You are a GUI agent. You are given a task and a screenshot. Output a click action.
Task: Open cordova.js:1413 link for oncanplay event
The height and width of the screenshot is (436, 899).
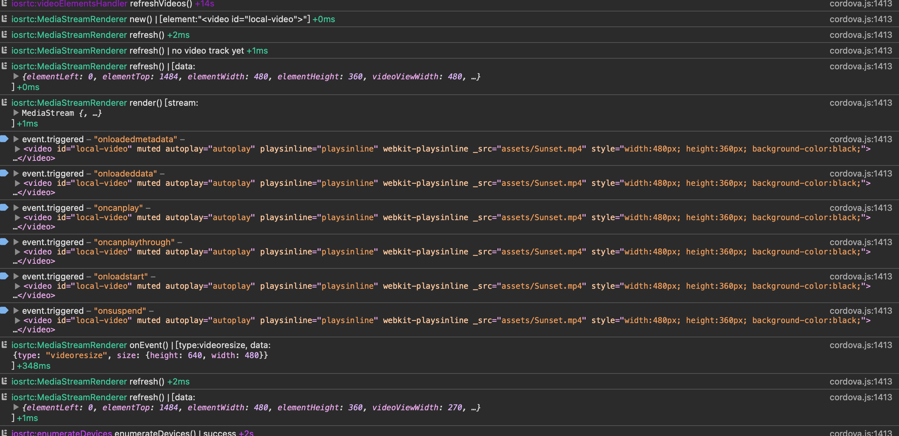coord(860,208)
